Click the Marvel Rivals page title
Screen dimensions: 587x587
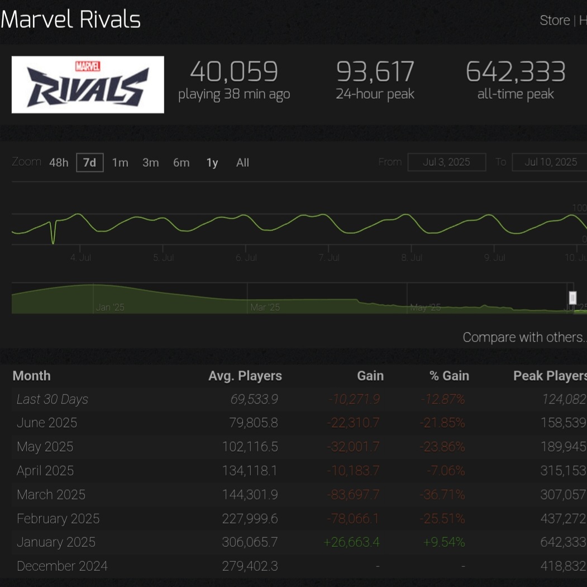[70, 19]
